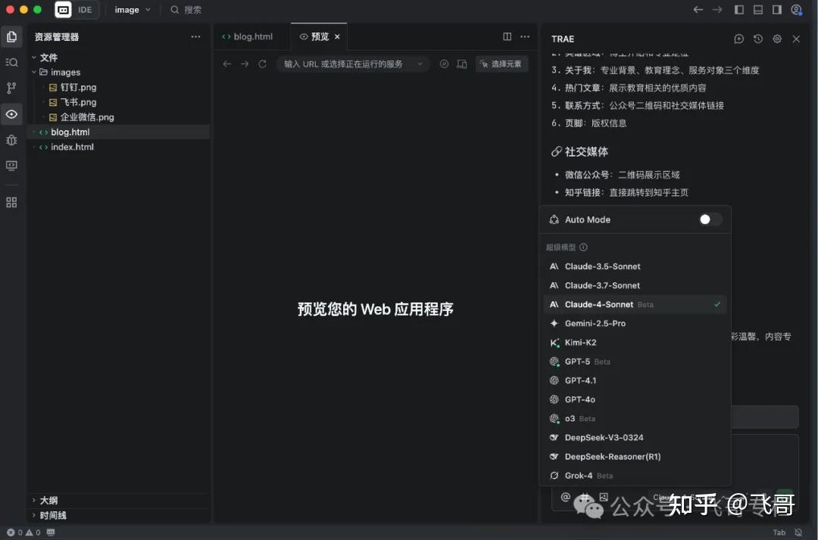
Task: Close the 预览 preview tab
Action: point(337,36)
